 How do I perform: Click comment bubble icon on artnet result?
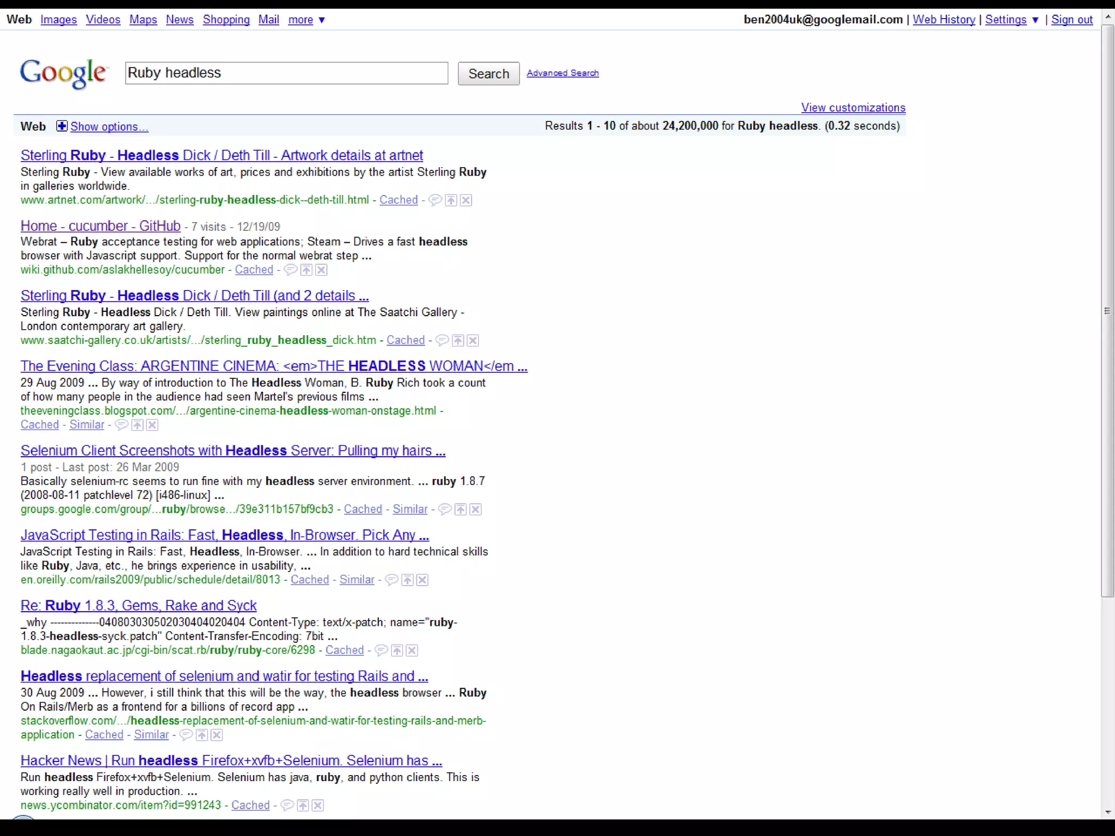pos(435,200)
